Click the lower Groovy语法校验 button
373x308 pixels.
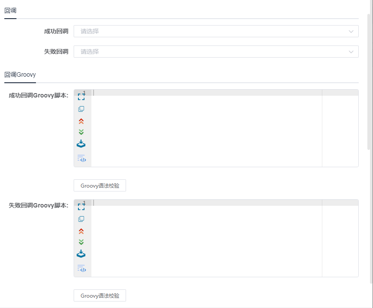click(100, 295)
